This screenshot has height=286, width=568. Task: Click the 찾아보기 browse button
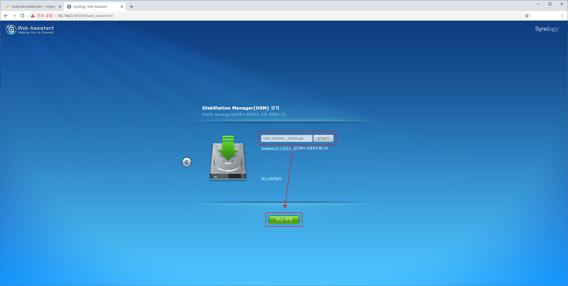323,138
